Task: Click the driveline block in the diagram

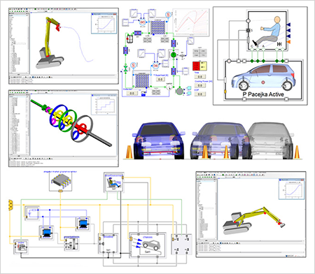Action: 108,243
